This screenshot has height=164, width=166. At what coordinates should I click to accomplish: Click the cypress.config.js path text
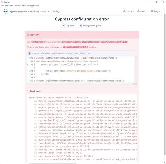[x=95, y=42]
